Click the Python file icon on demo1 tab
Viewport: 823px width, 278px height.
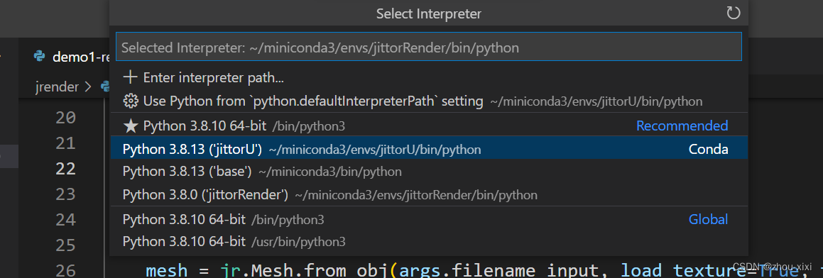pos(39,57)
